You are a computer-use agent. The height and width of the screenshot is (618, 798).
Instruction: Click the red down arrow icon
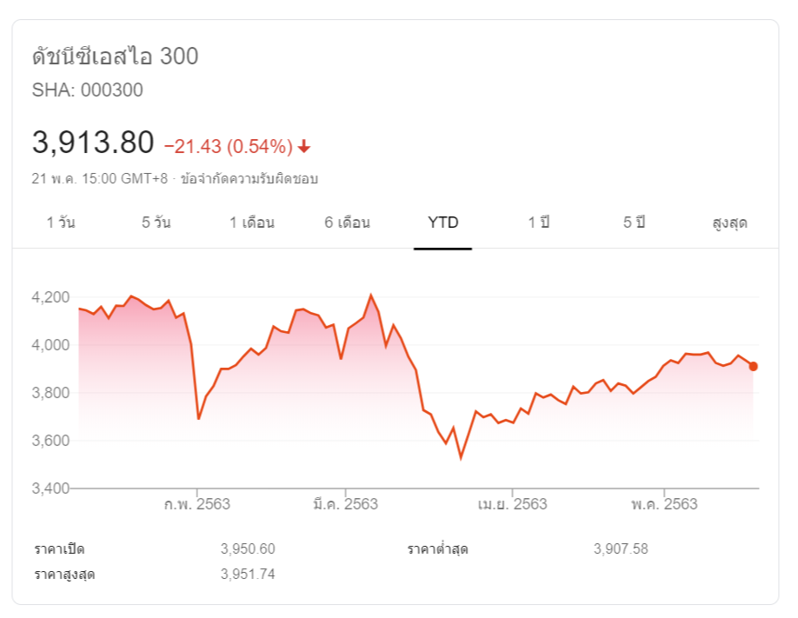[304, 147]
